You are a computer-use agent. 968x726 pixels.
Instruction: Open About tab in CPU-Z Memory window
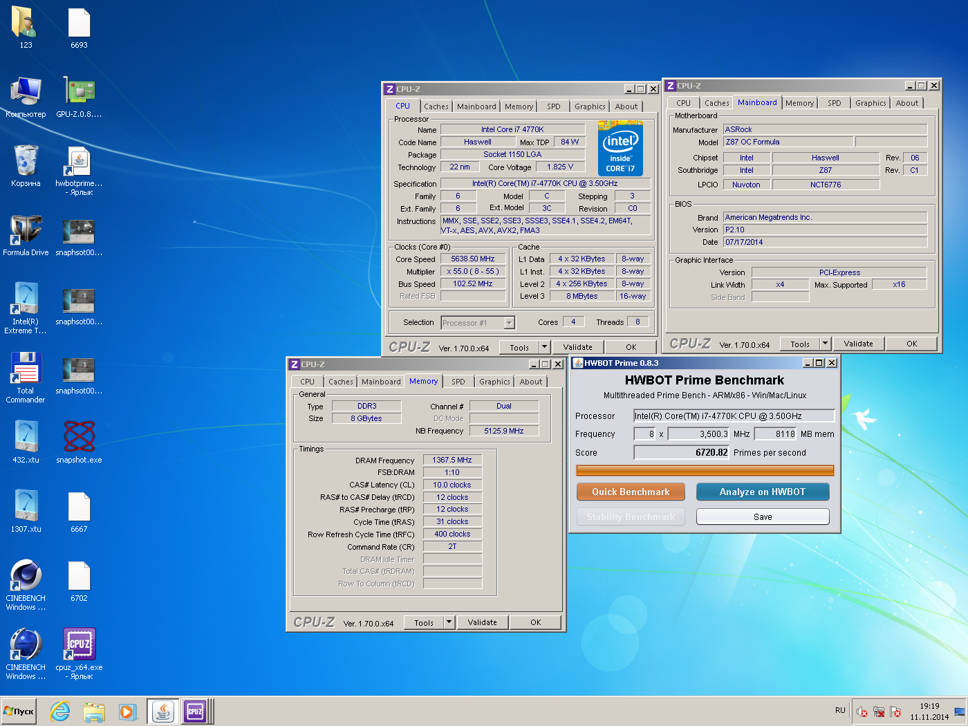(x=531, y=382)
